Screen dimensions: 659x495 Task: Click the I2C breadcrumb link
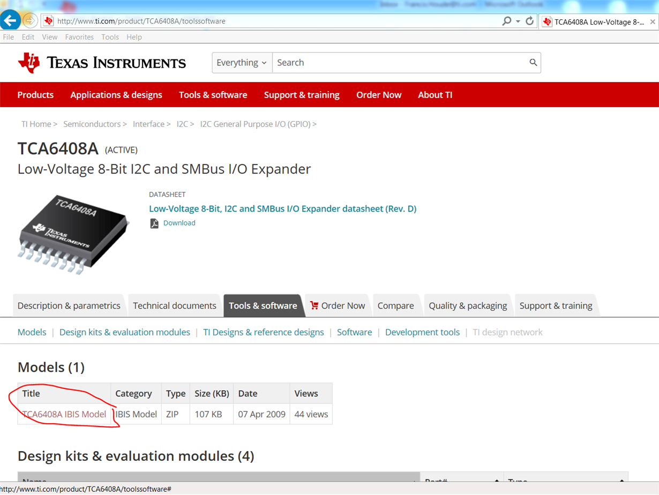[183, 124]
